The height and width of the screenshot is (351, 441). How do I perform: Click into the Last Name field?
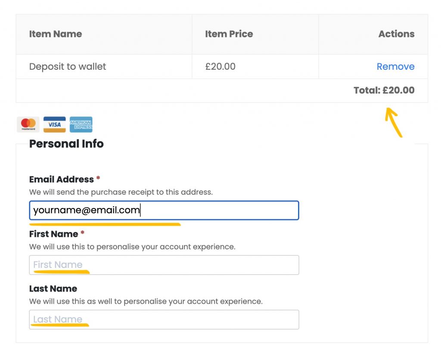coord(164,320)
